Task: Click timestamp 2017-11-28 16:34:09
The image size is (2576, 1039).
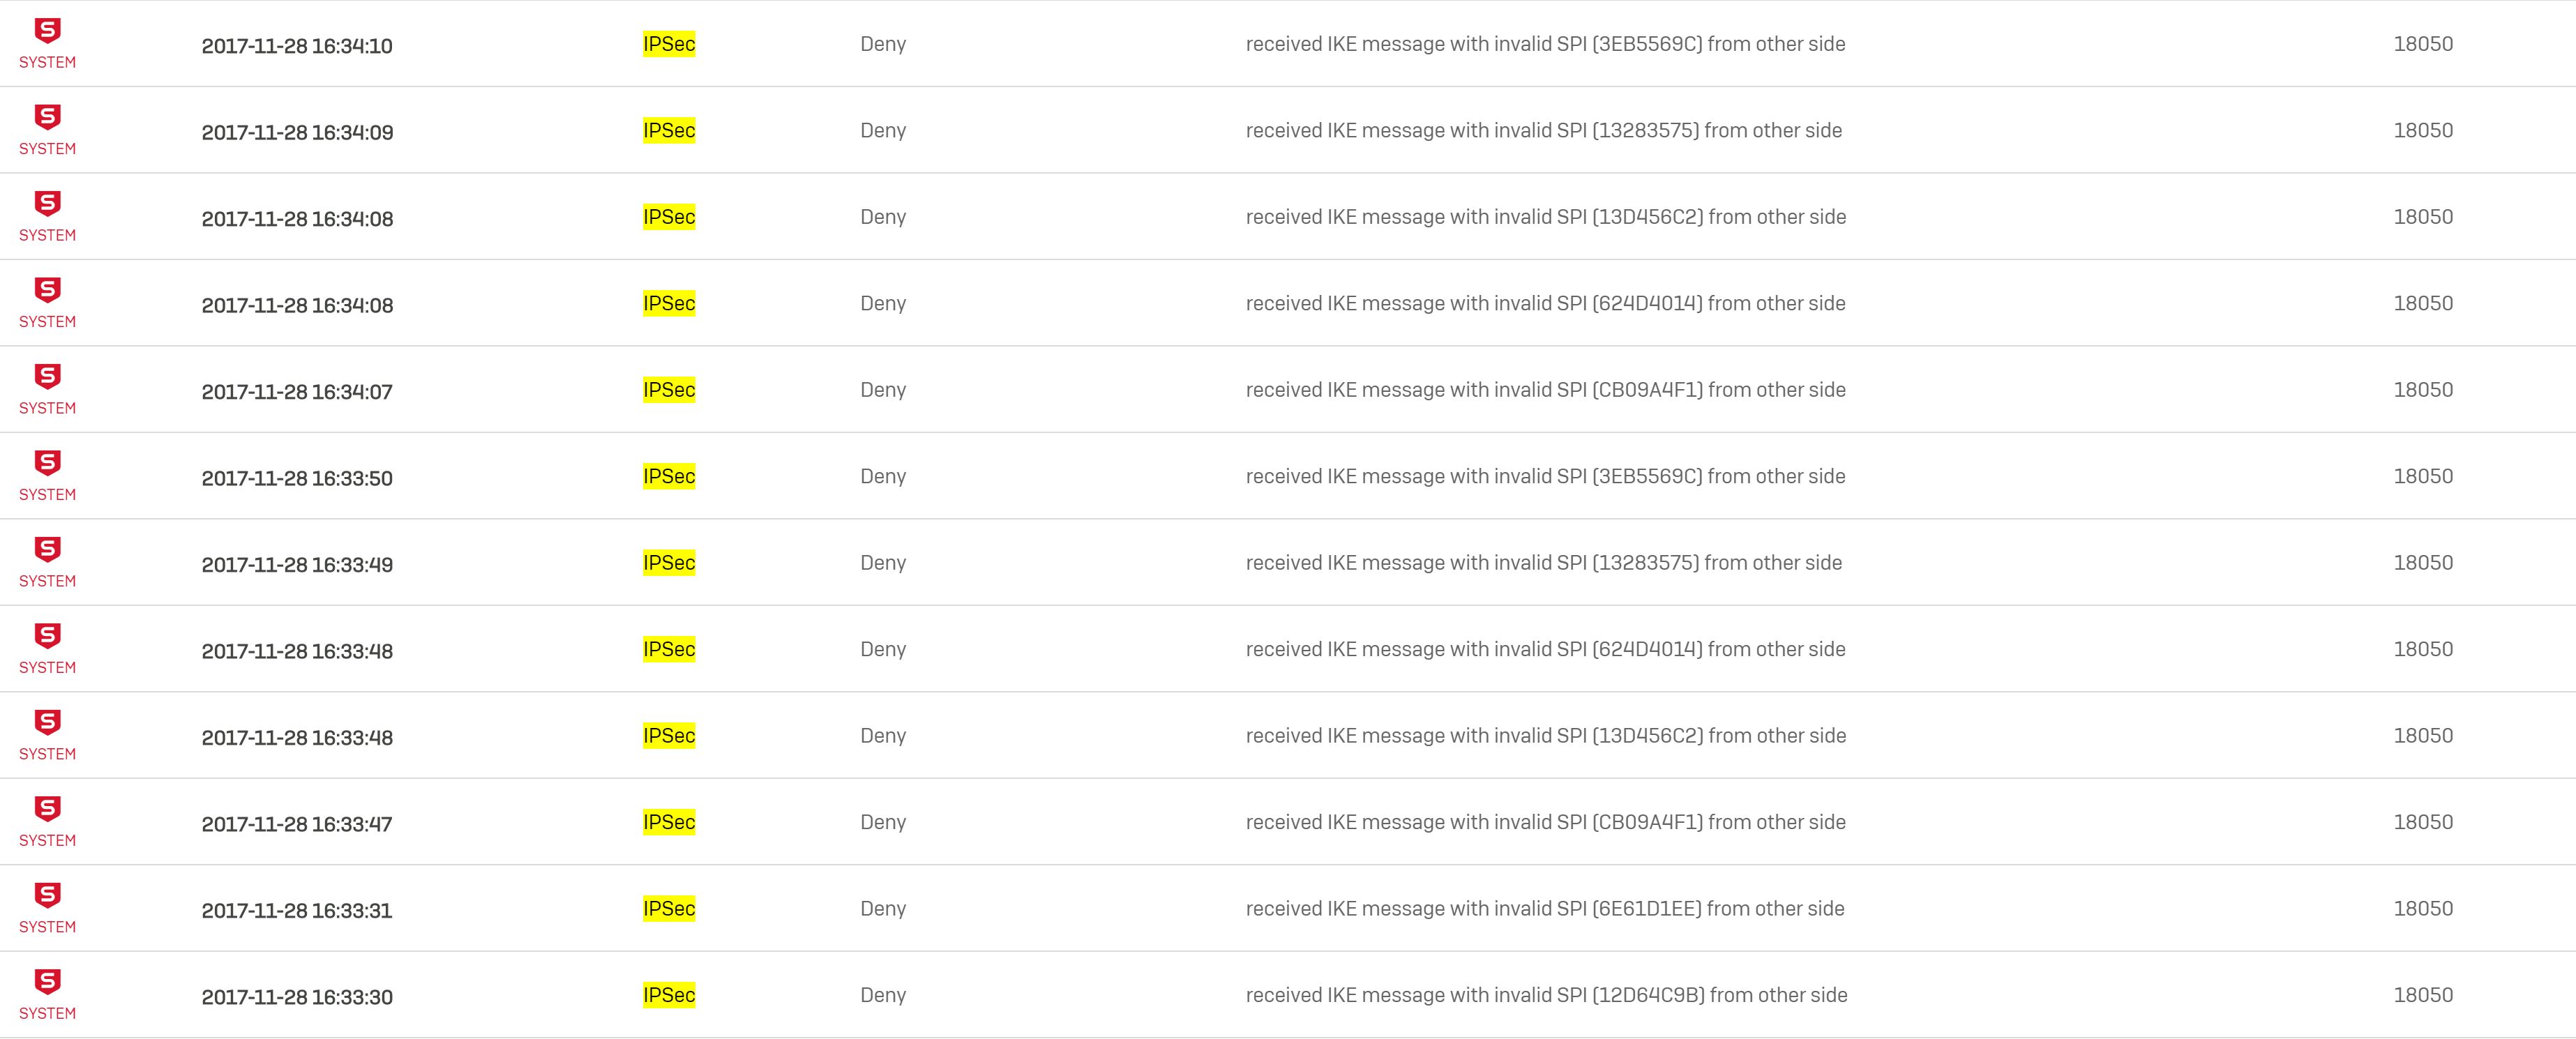Action: click(297, 132)
